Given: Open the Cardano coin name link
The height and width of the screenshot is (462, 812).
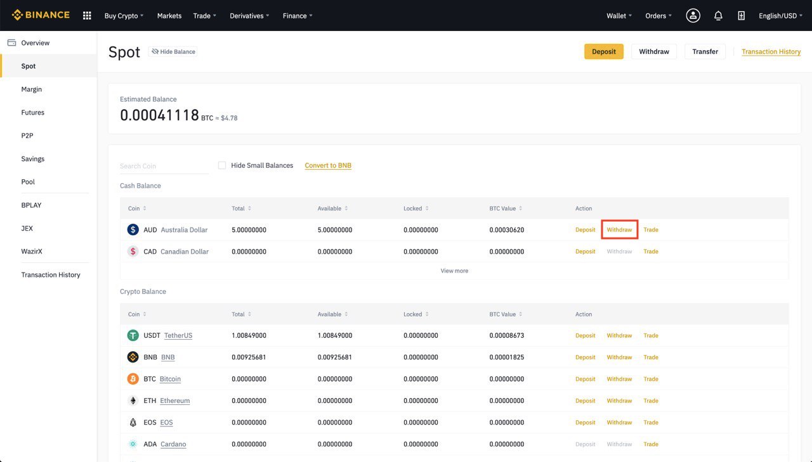Looking at the screenshot, I should coord(173,444).
